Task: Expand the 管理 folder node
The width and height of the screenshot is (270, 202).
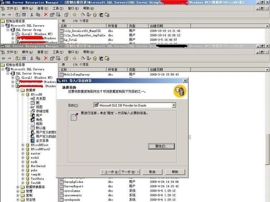Action: 18,191
